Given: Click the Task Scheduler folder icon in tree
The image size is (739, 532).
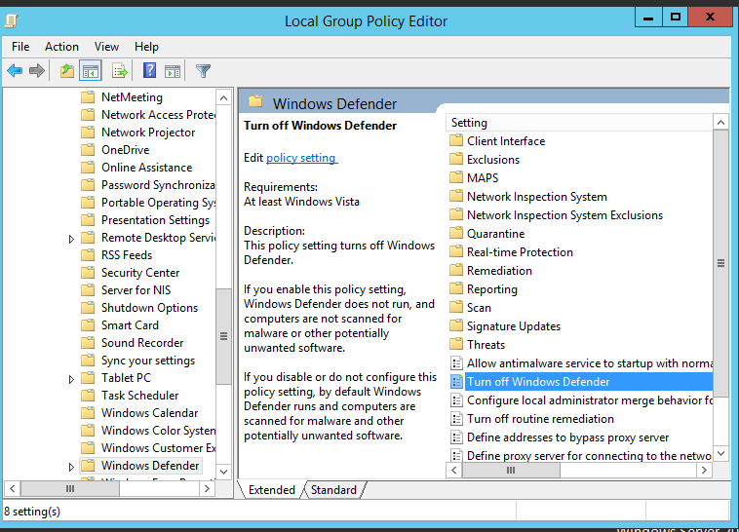Looking at the screenshot, I should click(88, 396).
